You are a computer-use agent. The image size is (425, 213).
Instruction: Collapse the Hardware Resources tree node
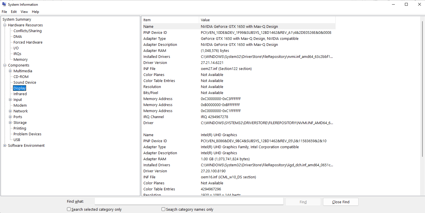pos(5,25)
